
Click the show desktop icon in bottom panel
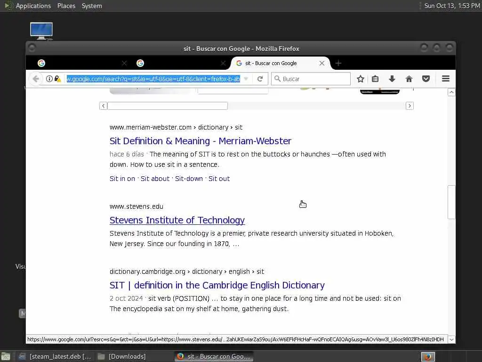[6, 356]
